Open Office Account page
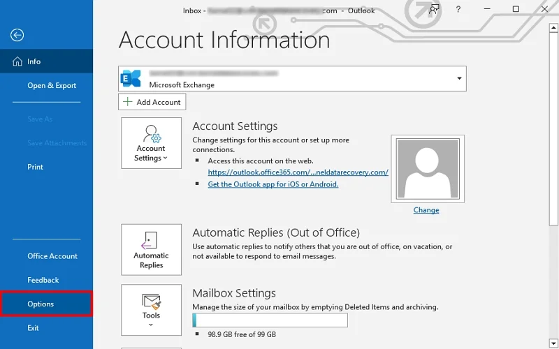 pos(46,256)
